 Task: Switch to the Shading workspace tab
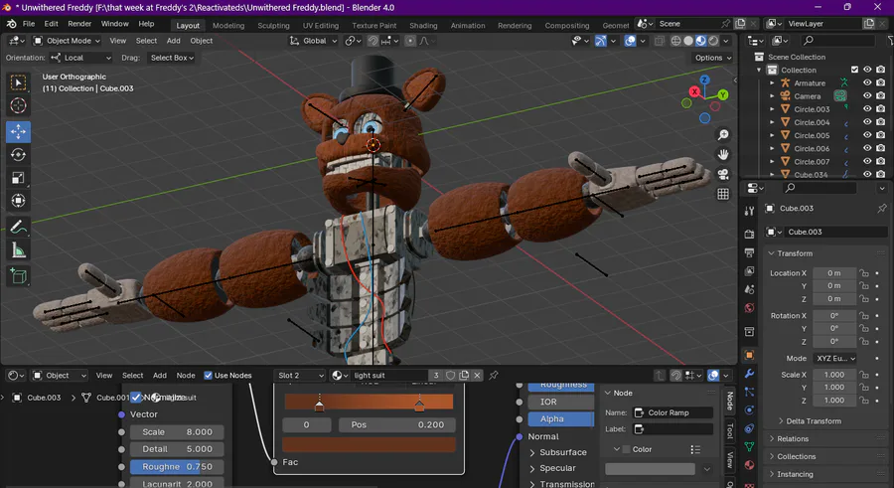(423, 25)
